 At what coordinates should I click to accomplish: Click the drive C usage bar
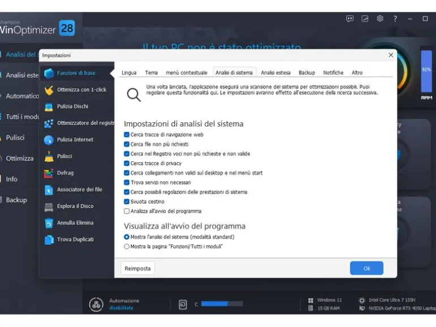click(x=222, y=304)
